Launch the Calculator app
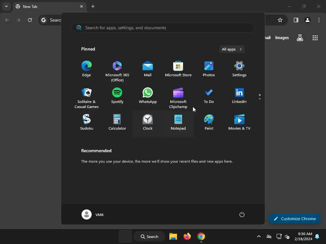326x244 pixels. point(117,122)
